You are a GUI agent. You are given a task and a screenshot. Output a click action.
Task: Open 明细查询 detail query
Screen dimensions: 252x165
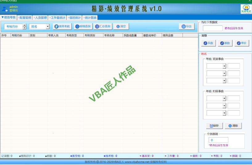(x=83, y=26)
